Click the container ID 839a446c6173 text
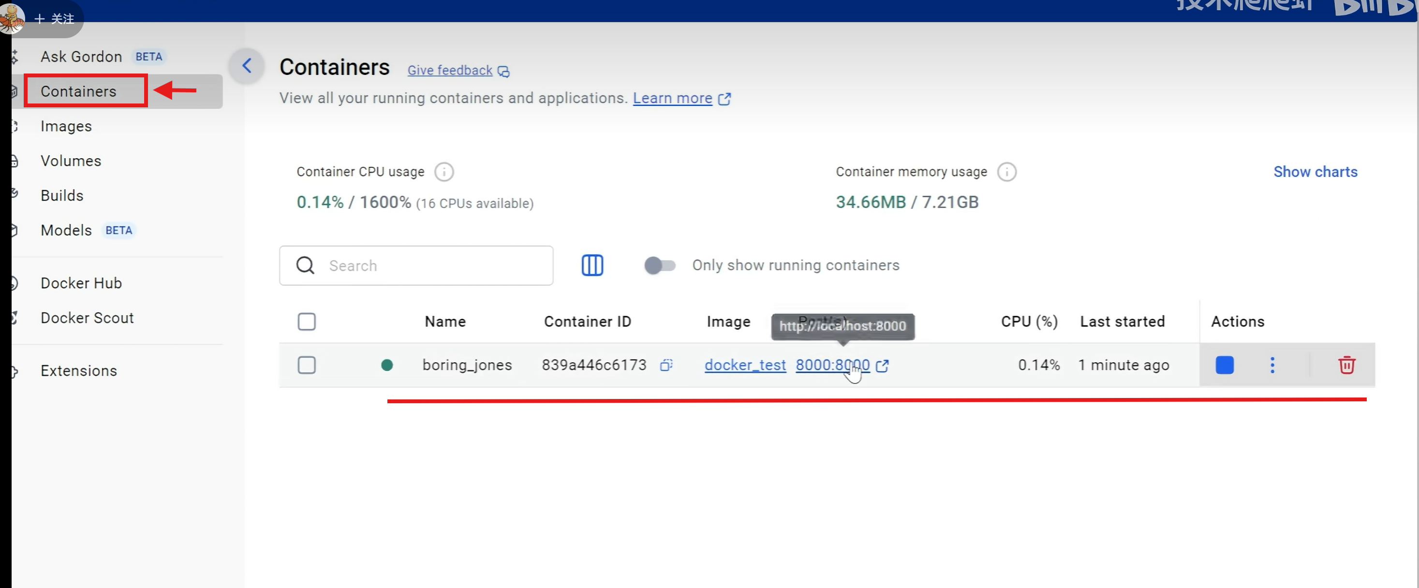This screenshot has height=588, width=1419. (593, 365)
